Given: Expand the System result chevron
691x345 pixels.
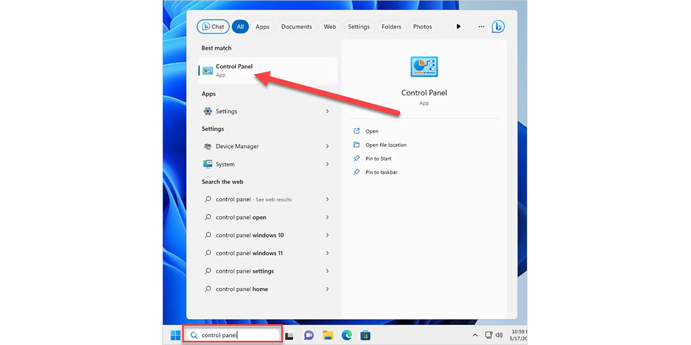Looking at the screenshot, I should coord(327,164).
